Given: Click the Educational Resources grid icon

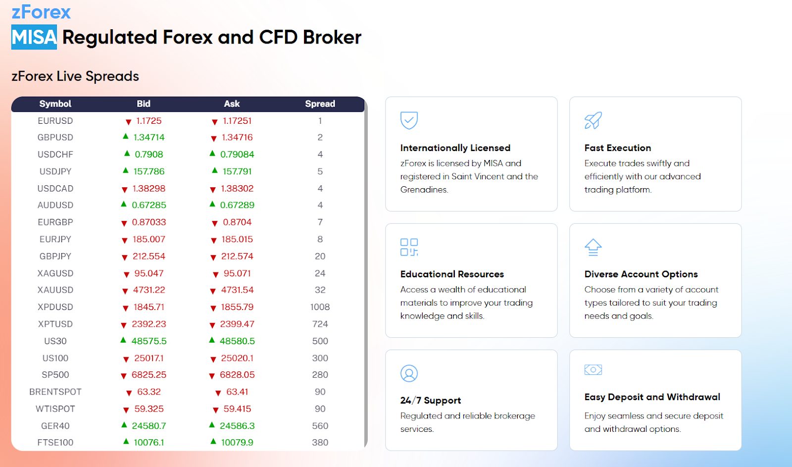Looking at the screenshot, I should (x=409, y=247).
